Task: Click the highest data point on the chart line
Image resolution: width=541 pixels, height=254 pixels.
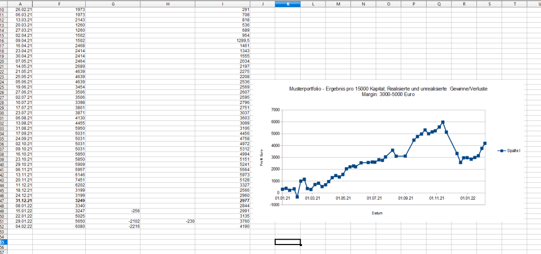Action: point(443,122)
